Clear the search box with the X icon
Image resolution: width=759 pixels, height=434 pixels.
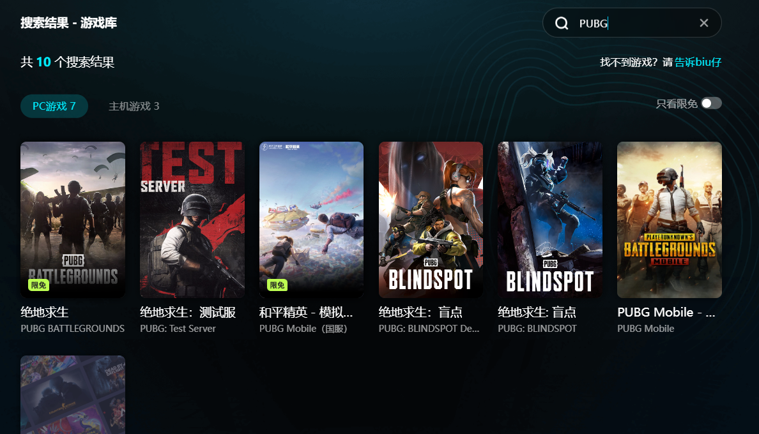coord(704,23)
